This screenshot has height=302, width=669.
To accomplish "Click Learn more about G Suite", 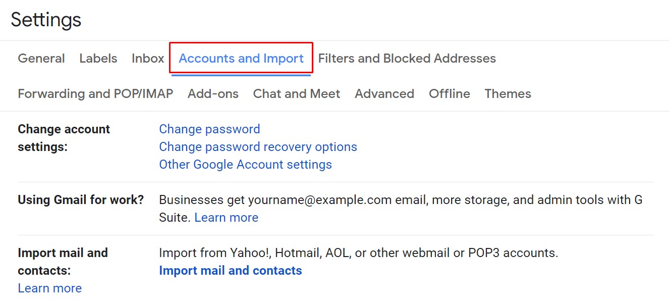I will [227, 218].
